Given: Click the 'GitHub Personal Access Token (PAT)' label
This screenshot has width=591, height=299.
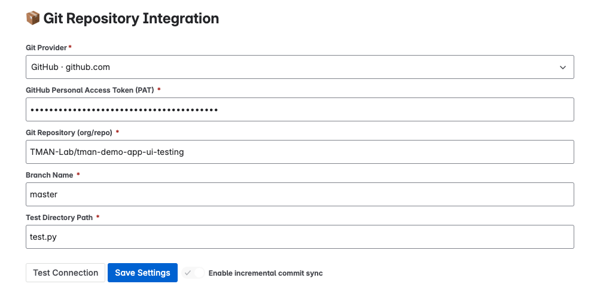Looking at the screenshot, I should (x=90, y=90).
